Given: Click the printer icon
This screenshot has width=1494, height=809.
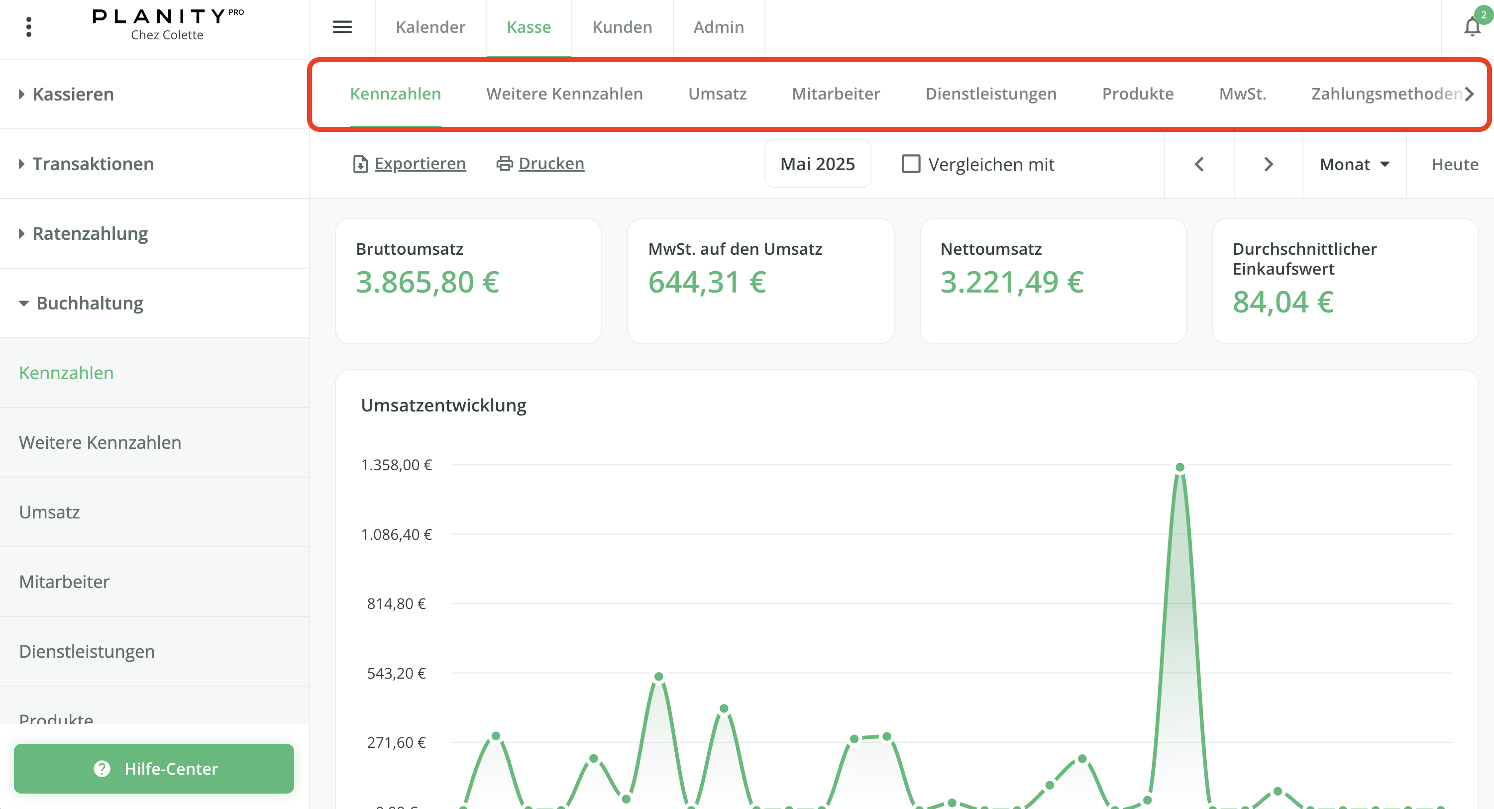Looking at the screenshot, I should pyautogui.click(x=505, y=164).
